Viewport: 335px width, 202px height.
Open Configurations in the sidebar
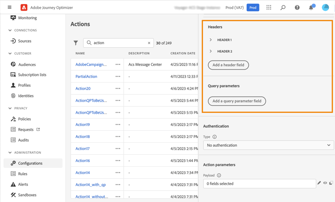point(30,163)
